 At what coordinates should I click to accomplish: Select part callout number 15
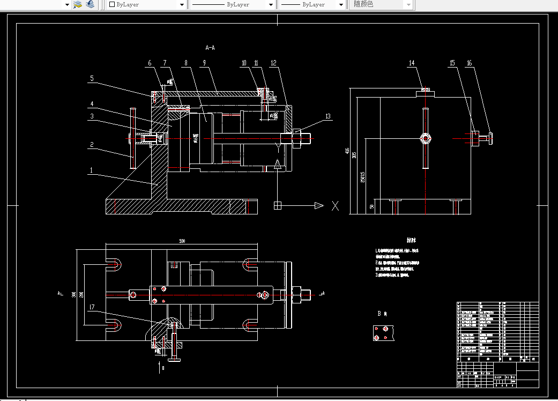pyautogui.click(x=452, y=63)
